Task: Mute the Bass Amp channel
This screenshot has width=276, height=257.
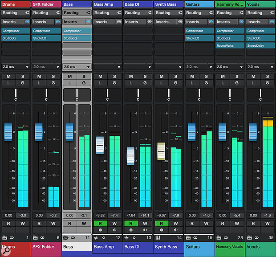Action: [100, 77]
